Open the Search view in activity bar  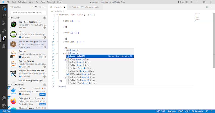pos(4,15)
